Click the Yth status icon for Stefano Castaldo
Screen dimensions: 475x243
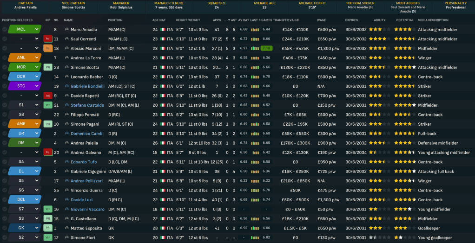47,105
